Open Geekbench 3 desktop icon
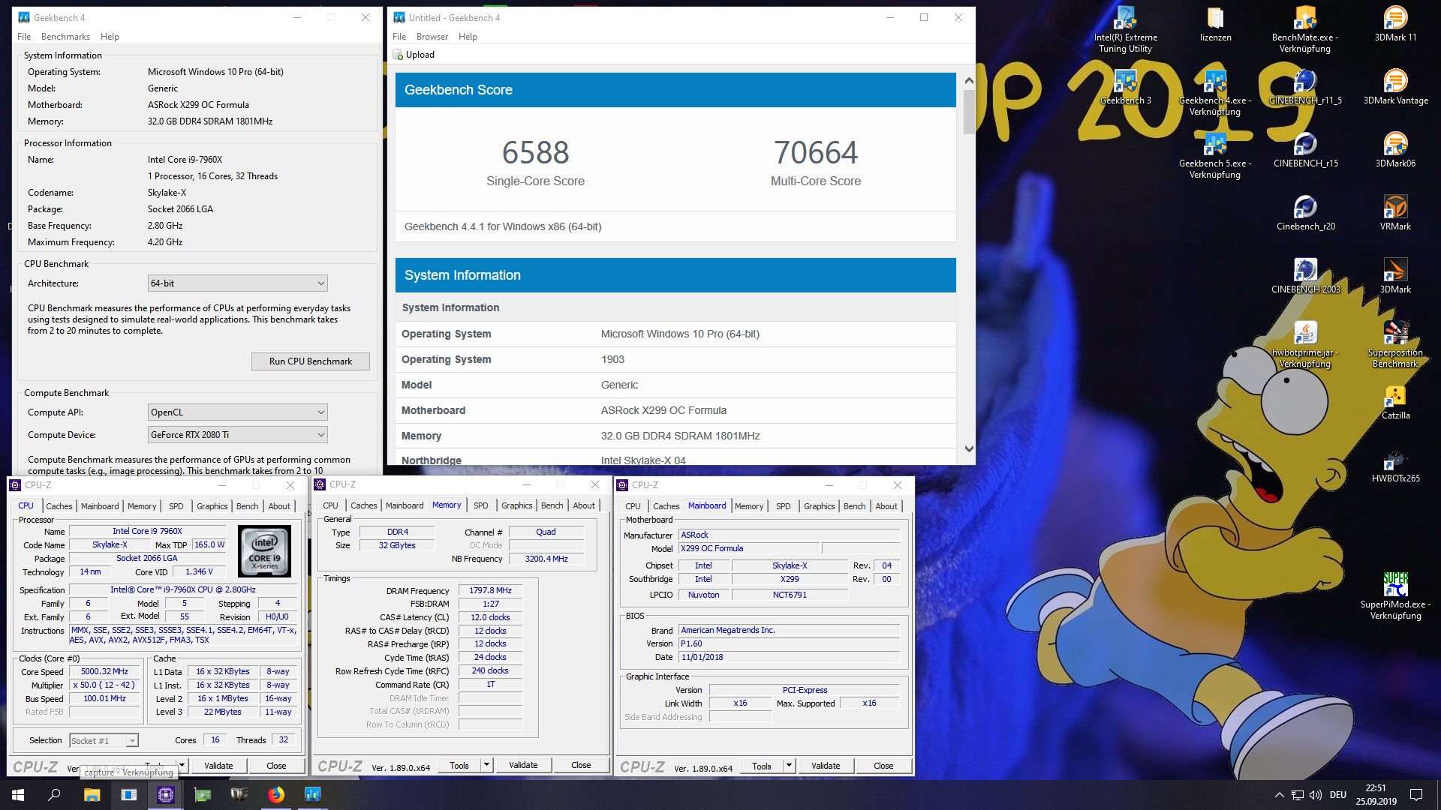Viewport: 1441px width, 810px height. coord(1125,87)
